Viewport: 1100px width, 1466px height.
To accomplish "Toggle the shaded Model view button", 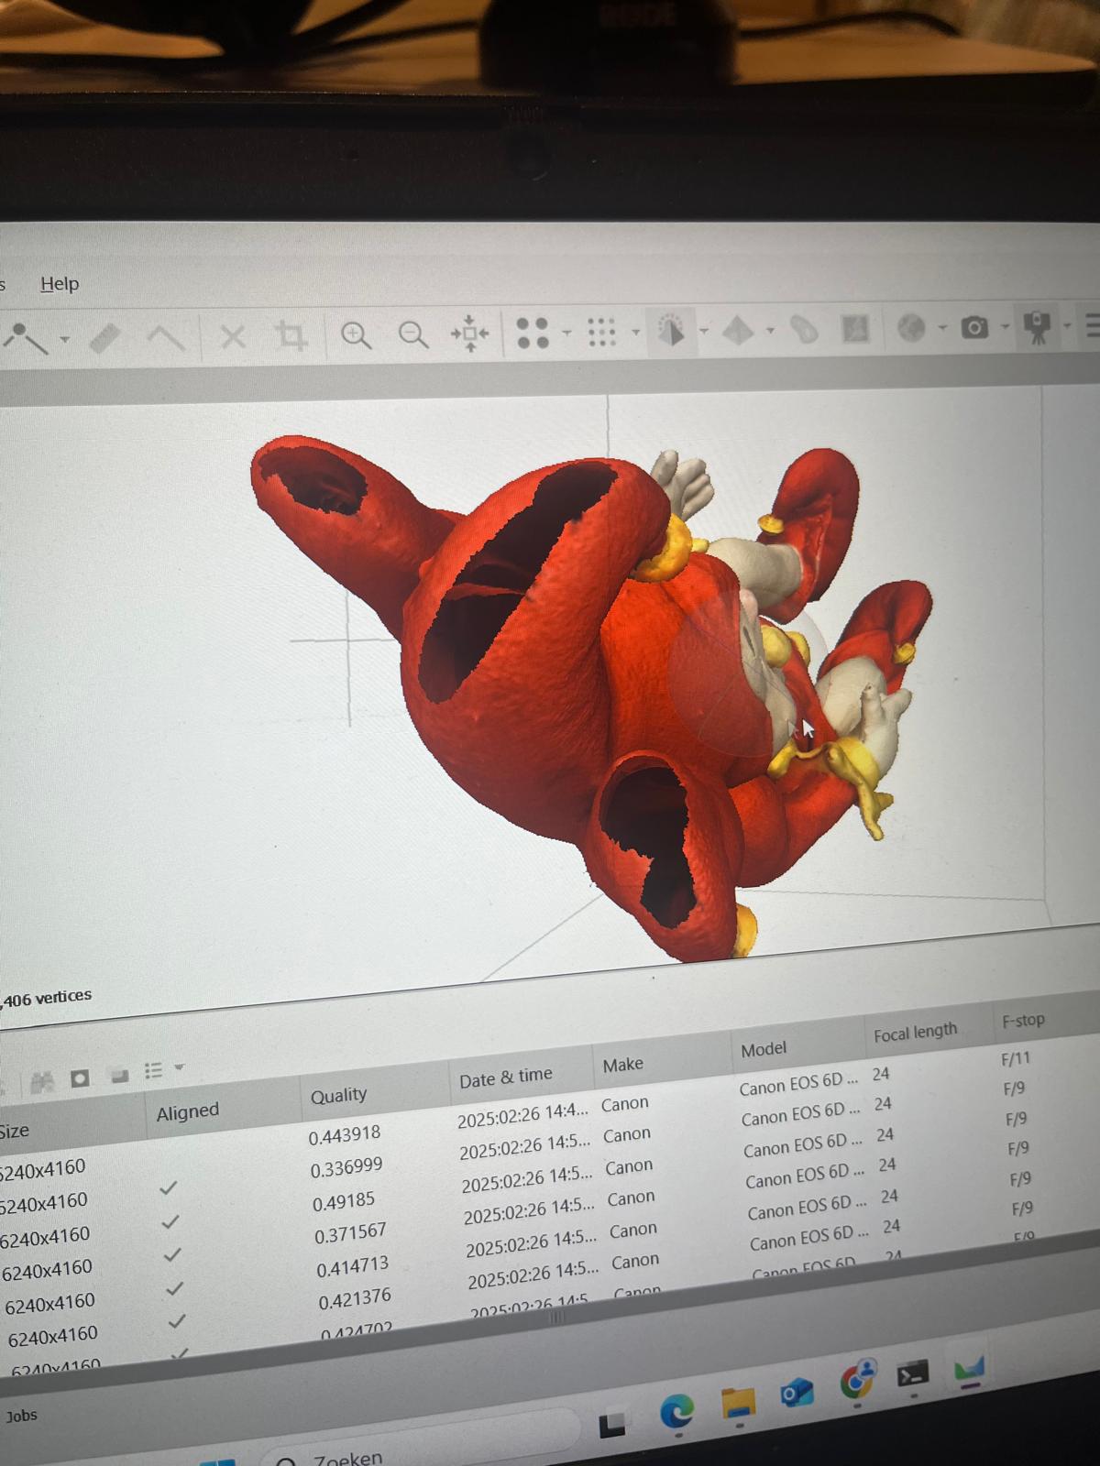I will click(x=671, y=330).
